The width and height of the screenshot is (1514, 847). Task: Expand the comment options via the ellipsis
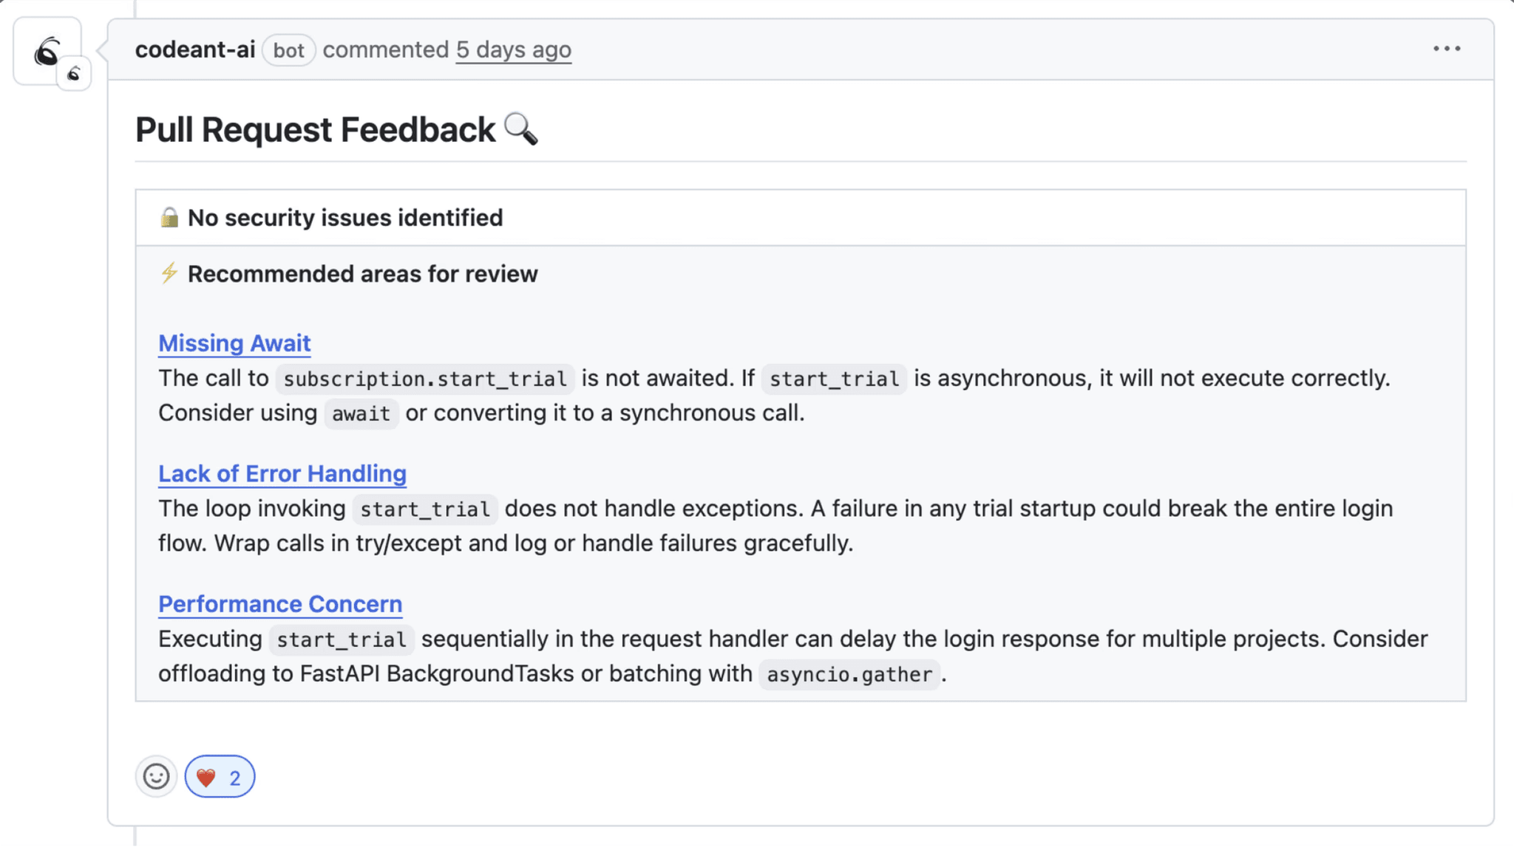tap(1445, 48)
